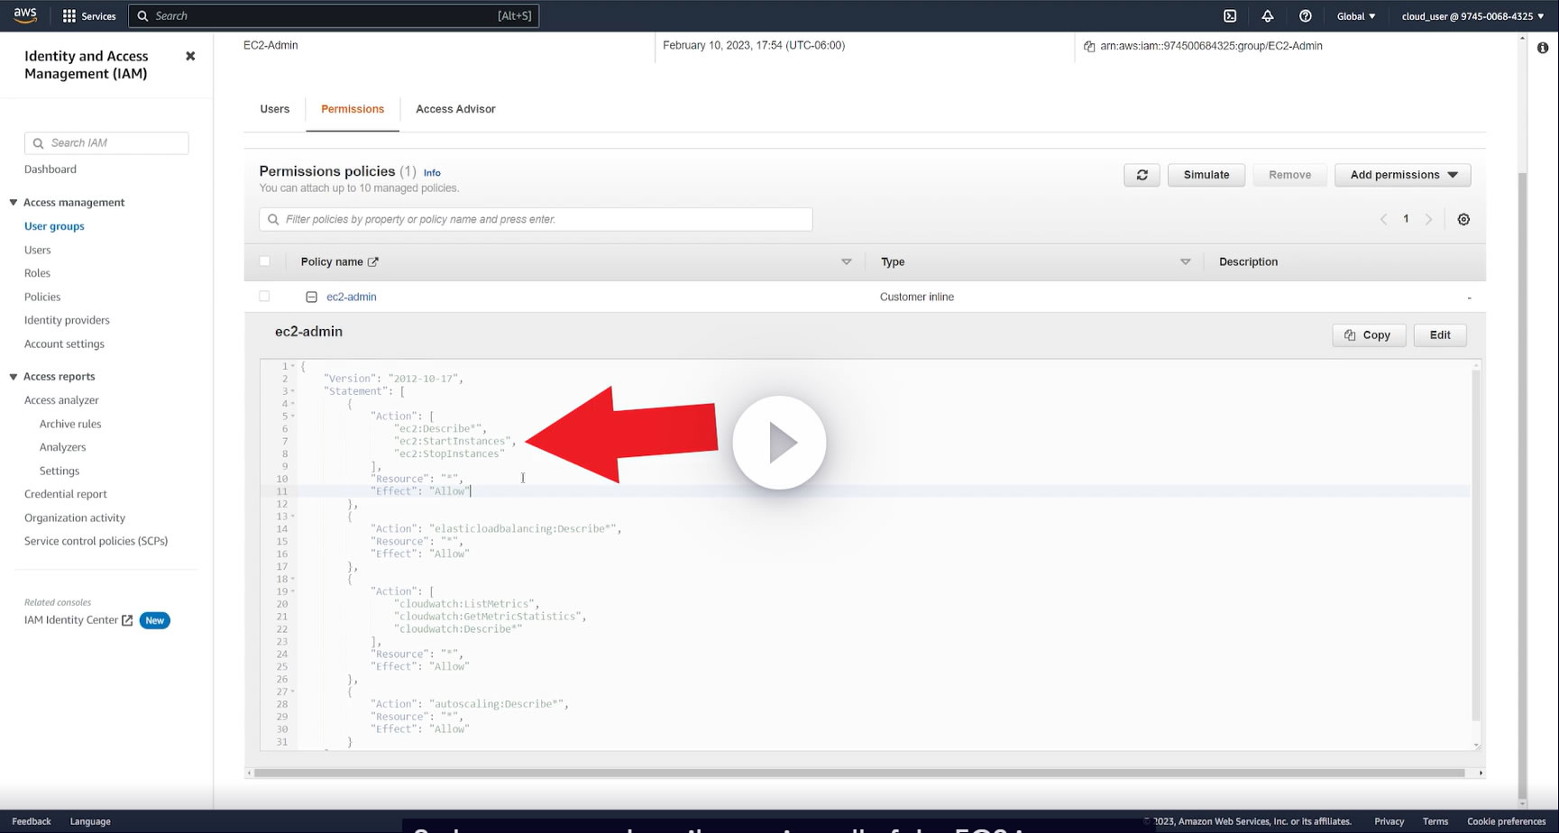Switch to the Users tab
The image size is (1559, 833).
click(x=275, y=109)
